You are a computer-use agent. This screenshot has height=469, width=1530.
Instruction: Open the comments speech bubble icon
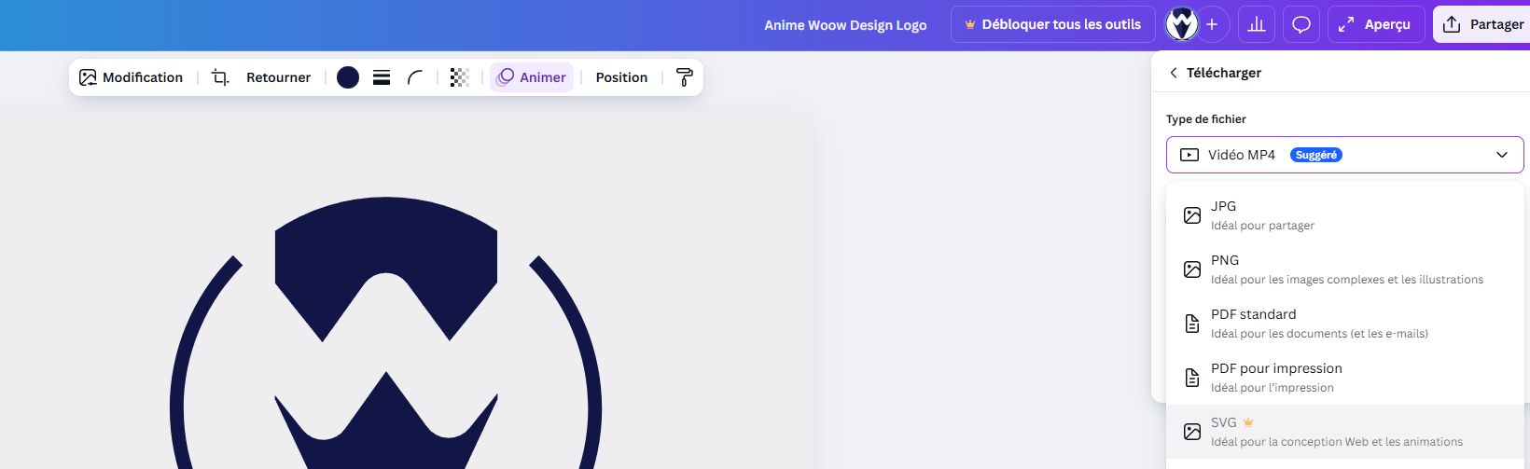point(1301,25)
